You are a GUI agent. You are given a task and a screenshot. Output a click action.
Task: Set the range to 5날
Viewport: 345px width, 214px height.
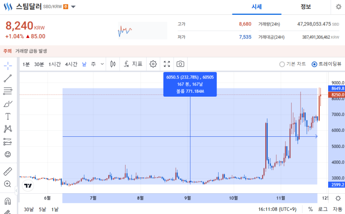[42, 209]
